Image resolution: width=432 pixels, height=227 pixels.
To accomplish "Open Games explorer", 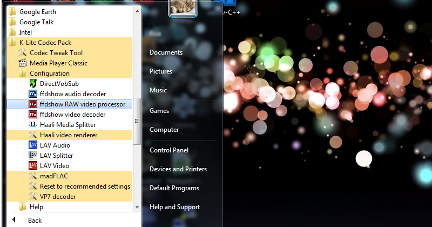I will [159, 111].
